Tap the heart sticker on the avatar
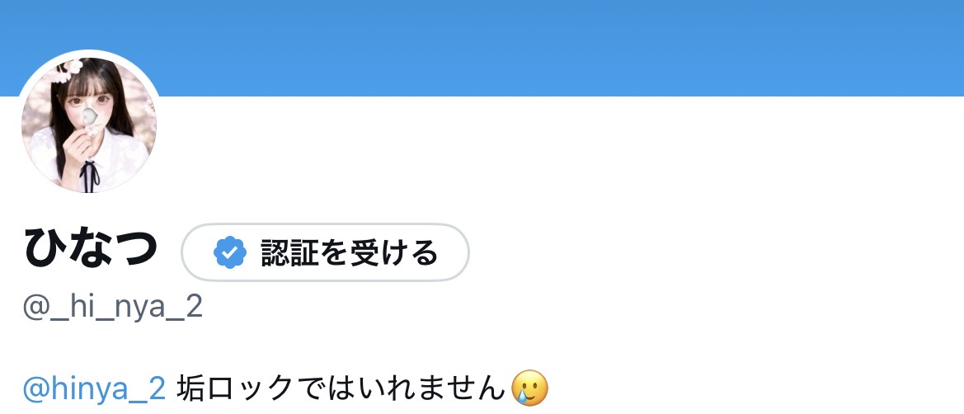Image resolution: width=964 pixels, height=414 pixels. (90, 116)
